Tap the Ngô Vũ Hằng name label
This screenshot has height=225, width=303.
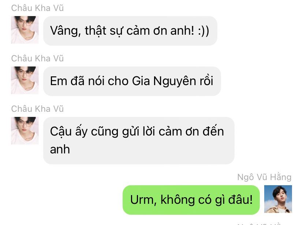pos(264,177)
